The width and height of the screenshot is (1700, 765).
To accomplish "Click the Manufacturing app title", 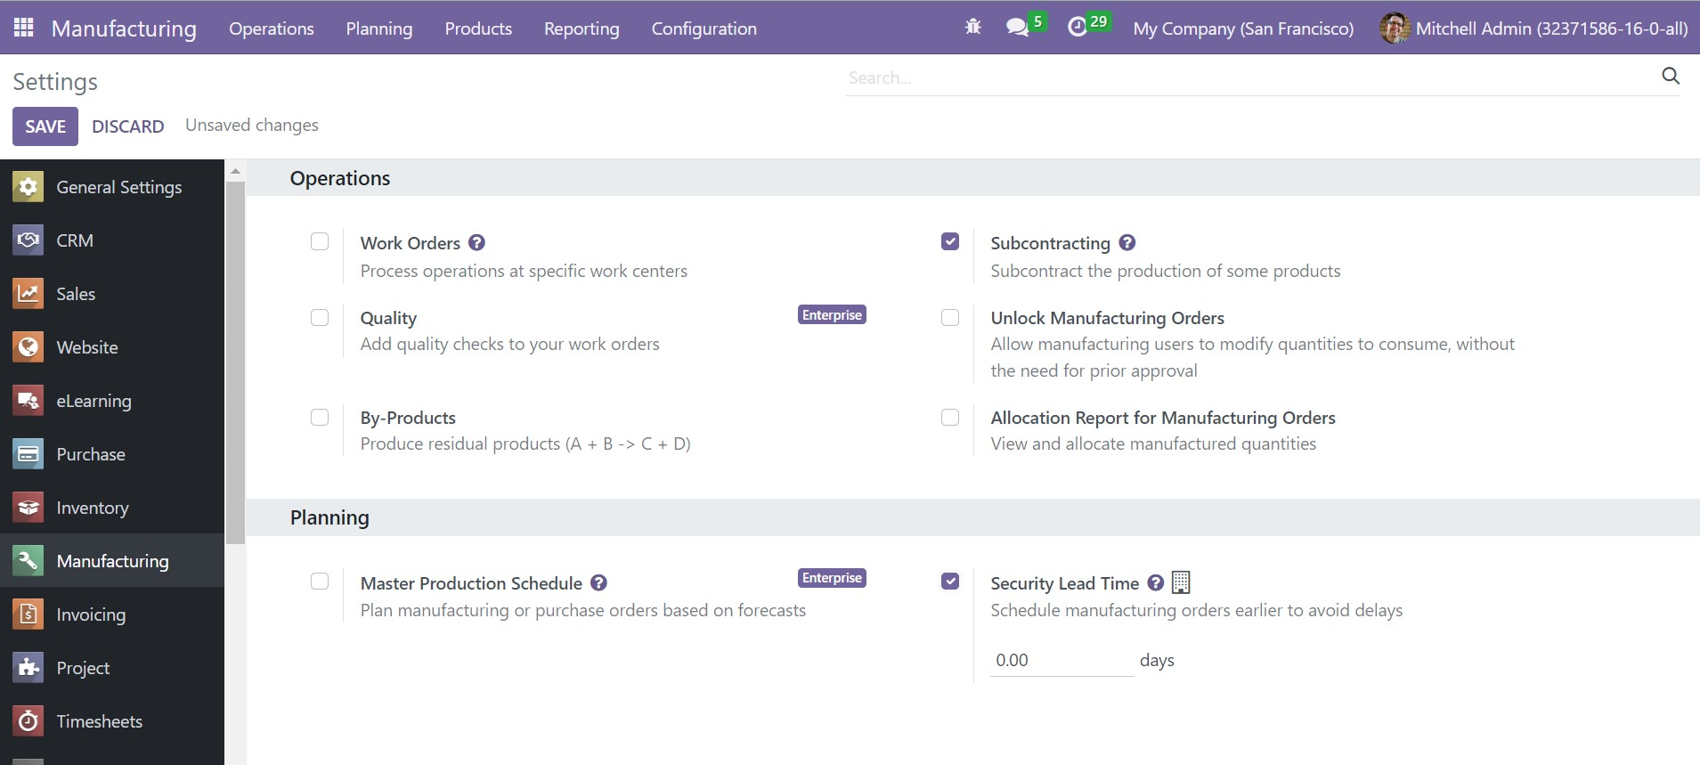I will point(124,28).
